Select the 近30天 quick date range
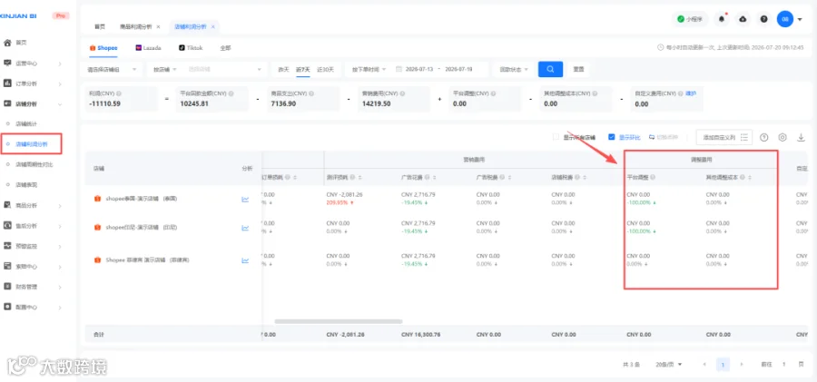The image size is (817, 382). coord(325,69)
